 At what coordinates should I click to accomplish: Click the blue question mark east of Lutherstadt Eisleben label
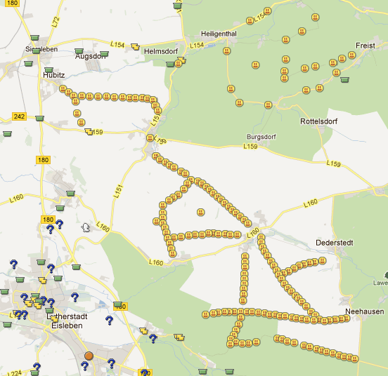pyautogui.click(x=109, y=321)
